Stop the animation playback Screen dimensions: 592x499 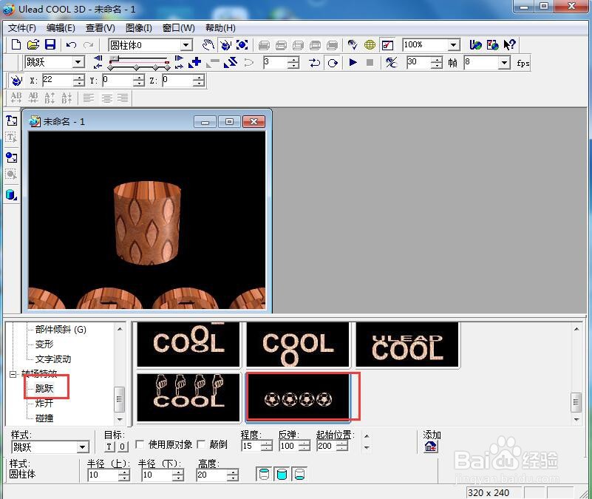coord(370,62)
